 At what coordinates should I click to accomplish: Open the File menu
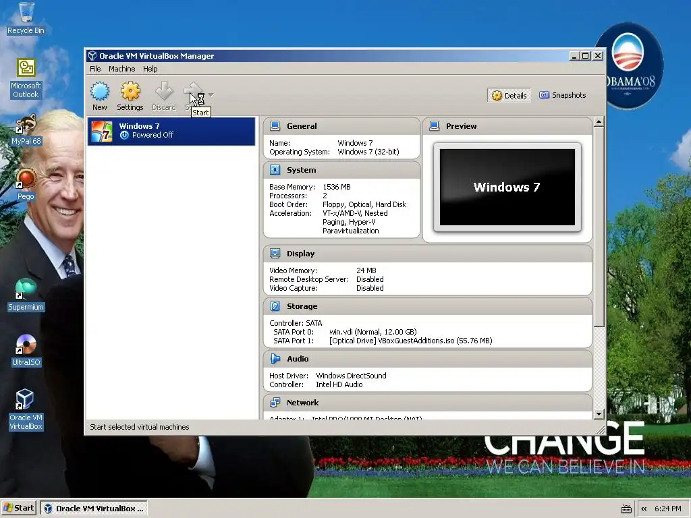[x=95, y=69]
